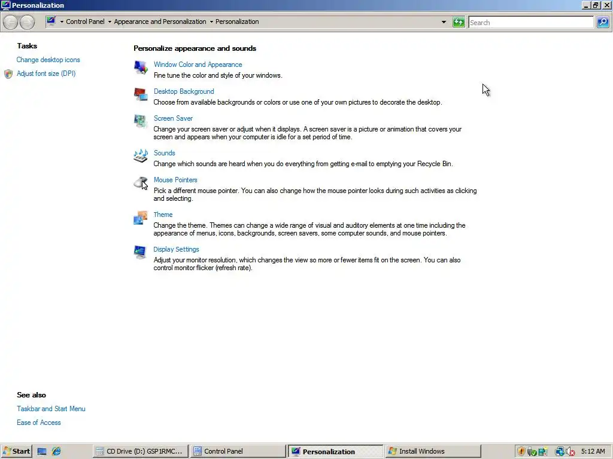
Task: Restore down the Personalization window
Action: click(596, 5)
